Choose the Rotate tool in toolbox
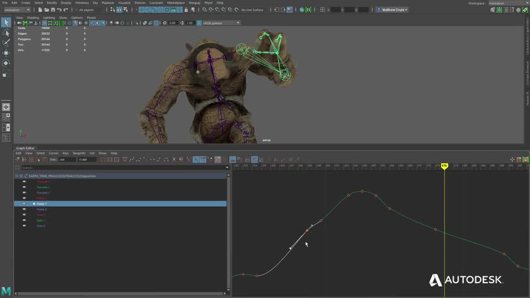Image resolution: width=530 pixels, height=298 pixels. tap(6, 63)
